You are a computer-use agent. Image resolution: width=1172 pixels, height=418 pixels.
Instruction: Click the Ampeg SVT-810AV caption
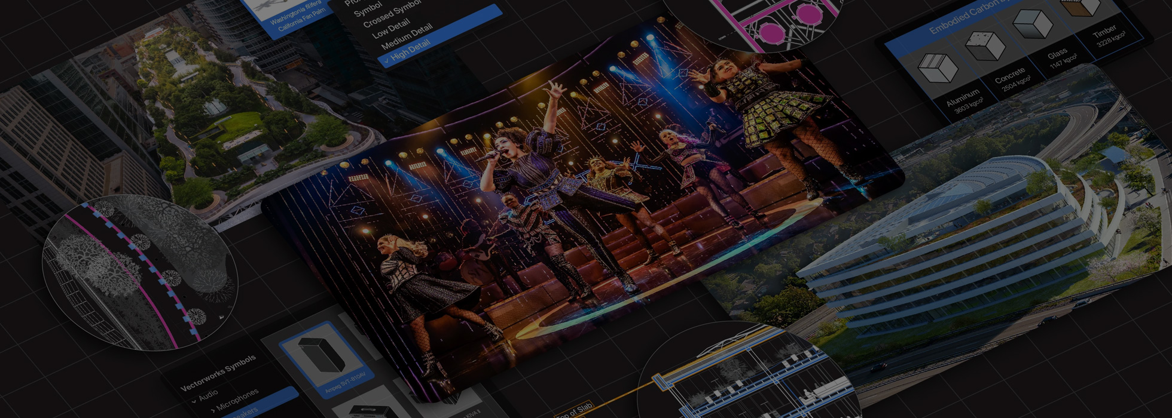pyautogui.click(x=345, y=383)
